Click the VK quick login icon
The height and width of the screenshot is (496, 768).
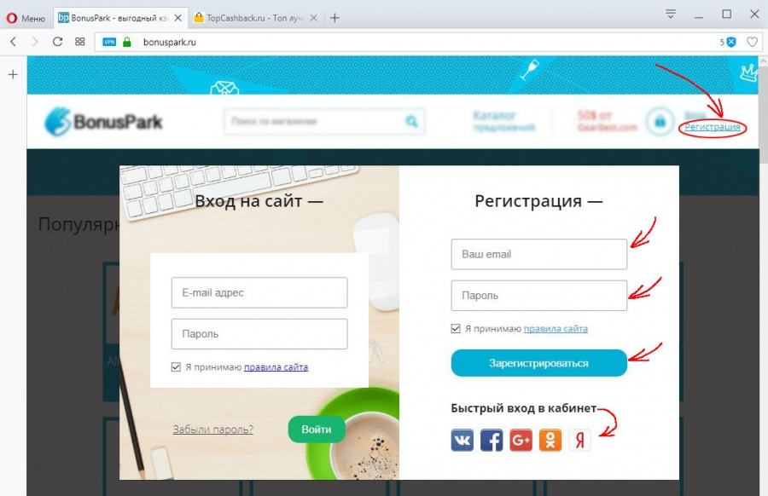(462, 440)
